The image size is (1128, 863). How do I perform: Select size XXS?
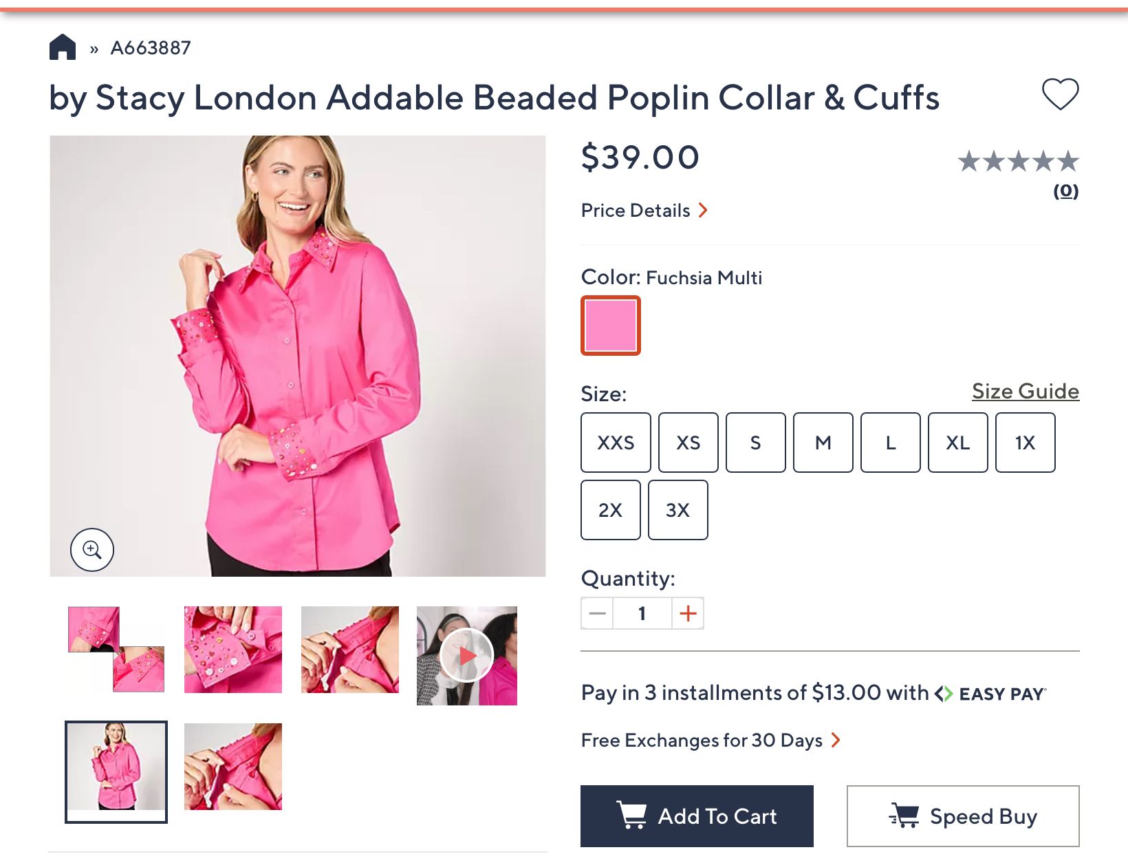pyautogui.click(x=616, y=443)
